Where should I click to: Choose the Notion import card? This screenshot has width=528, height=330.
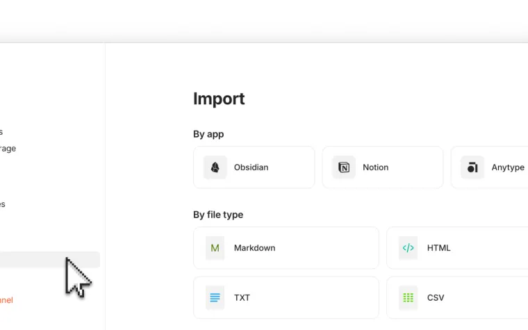pos(383,167)
